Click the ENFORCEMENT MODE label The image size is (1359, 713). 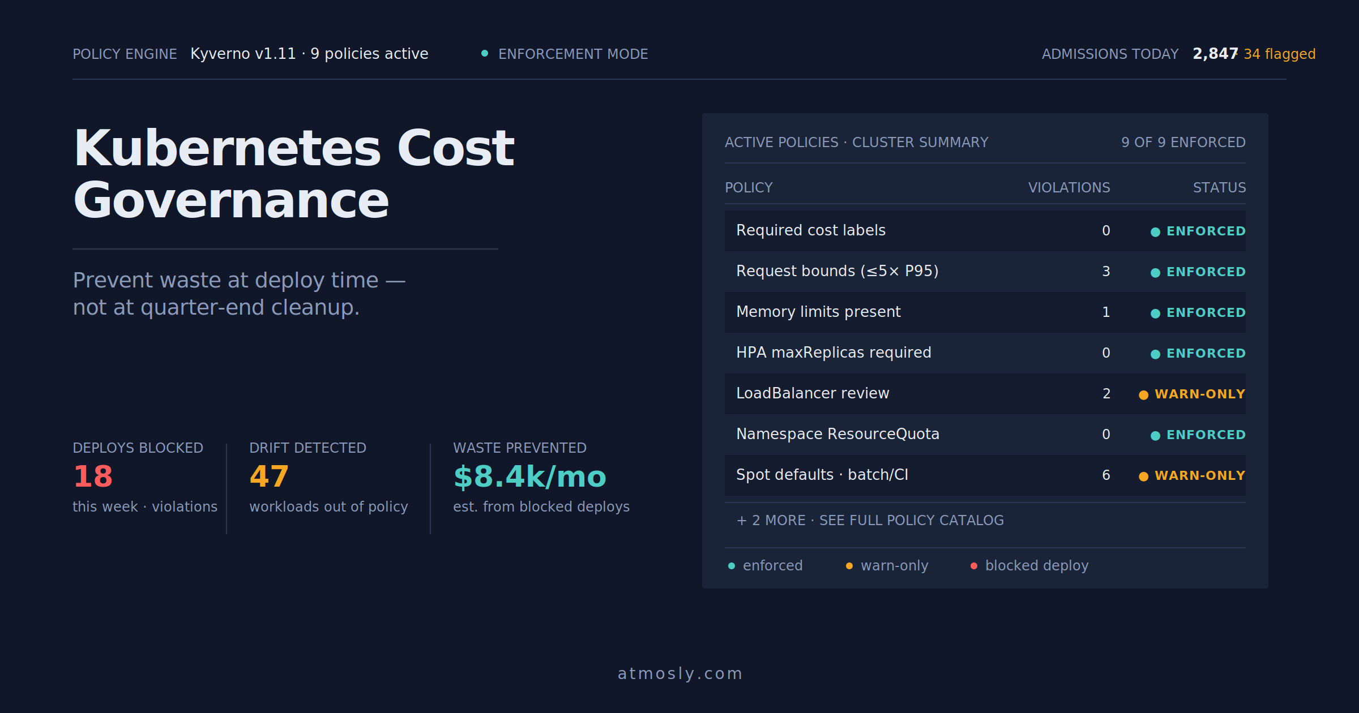click(573, 54)
